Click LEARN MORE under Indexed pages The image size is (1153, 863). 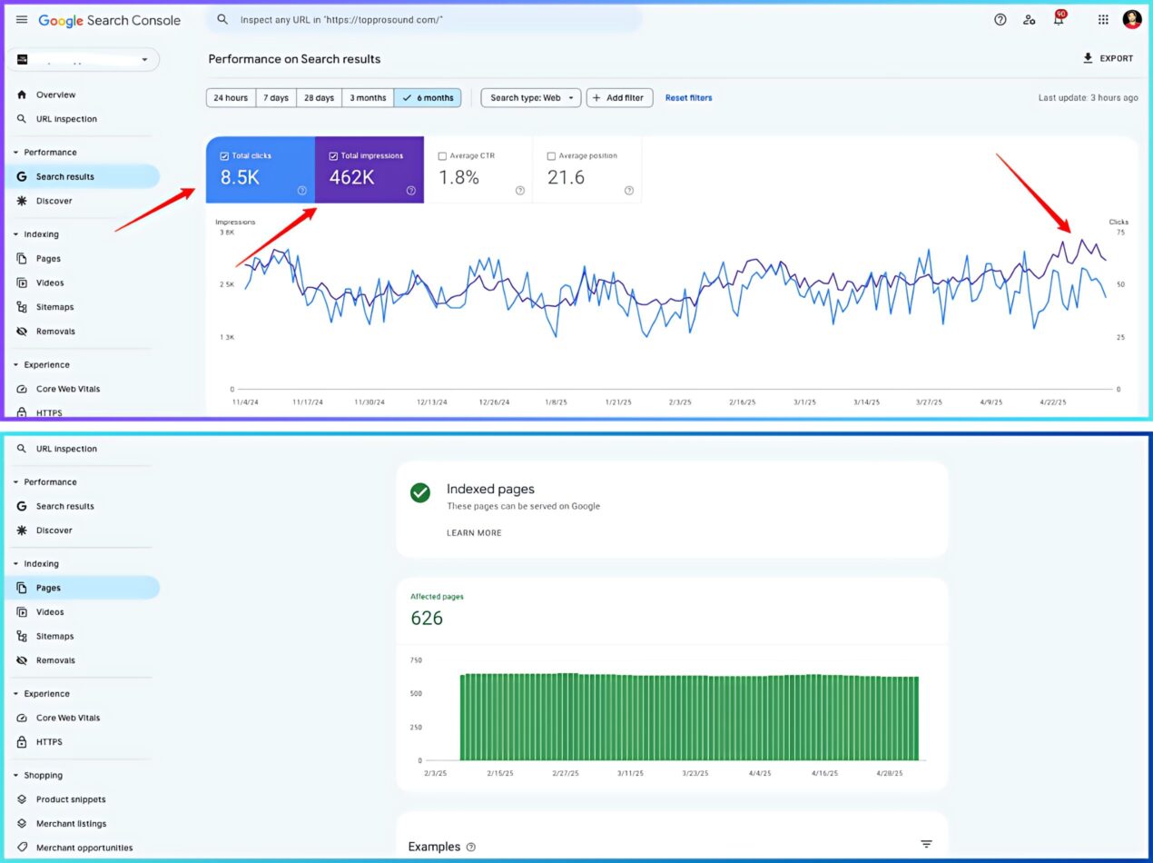474,533
